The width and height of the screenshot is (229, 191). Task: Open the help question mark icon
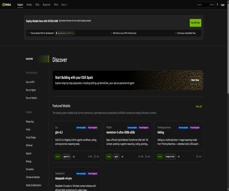(x=217, y=5)
